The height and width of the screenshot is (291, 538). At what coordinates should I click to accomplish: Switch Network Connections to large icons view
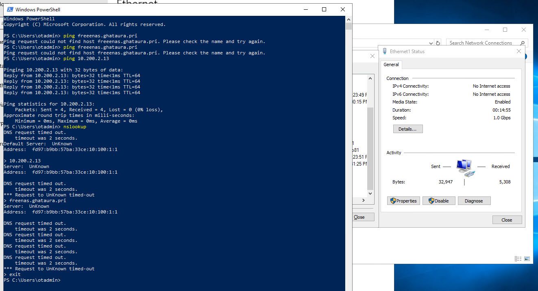pyautogui.click(x=527, y=259)
